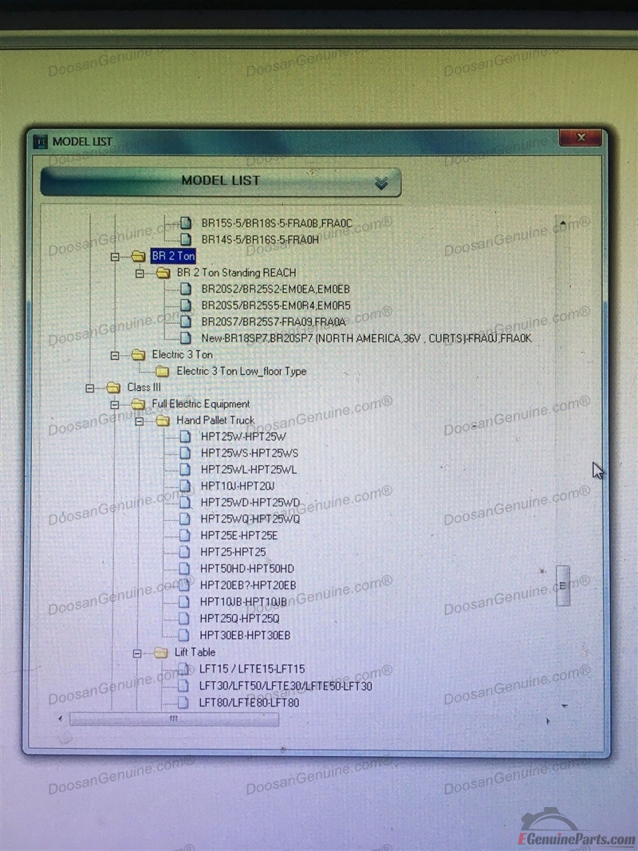Select the LFT15 / LFTE15-LFT15 entry

[251, 669]
